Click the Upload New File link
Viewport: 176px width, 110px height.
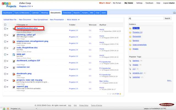tap(10, 20)
